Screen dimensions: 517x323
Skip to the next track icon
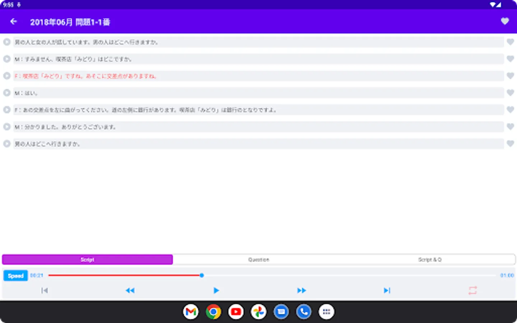[387, 290]
